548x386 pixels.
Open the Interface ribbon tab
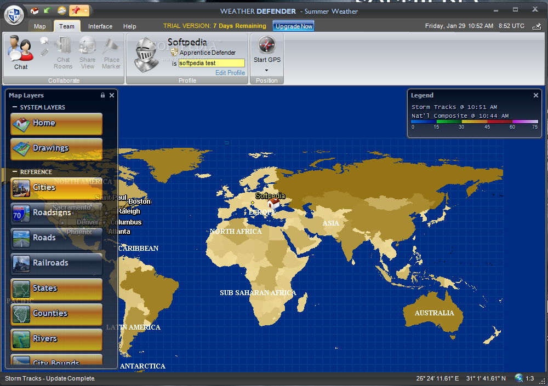100,26
